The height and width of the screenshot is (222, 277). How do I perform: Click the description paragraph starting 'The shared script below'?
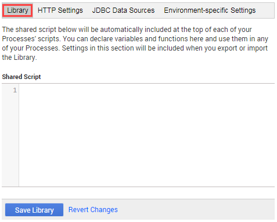135,44
